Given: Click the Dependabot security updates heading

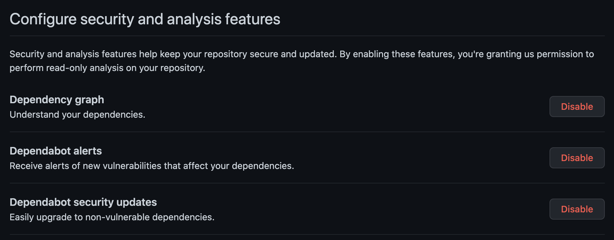Looking at the screenshot, I should (x=83, y=202).
